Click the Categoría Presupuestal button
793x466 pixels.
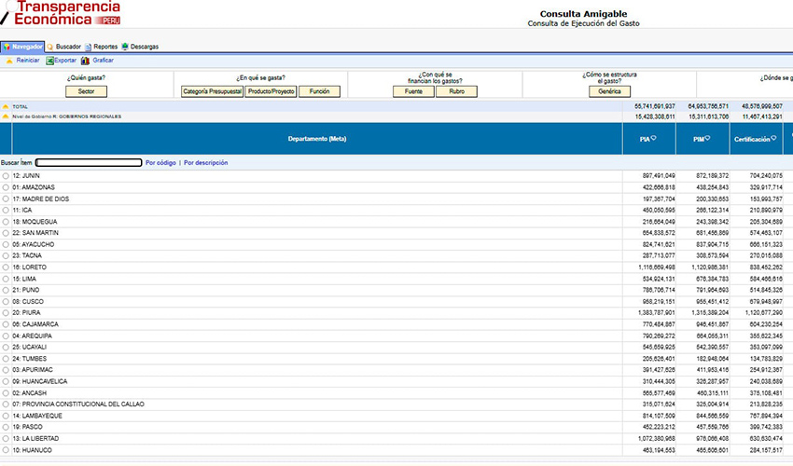[x=213, y=91]
